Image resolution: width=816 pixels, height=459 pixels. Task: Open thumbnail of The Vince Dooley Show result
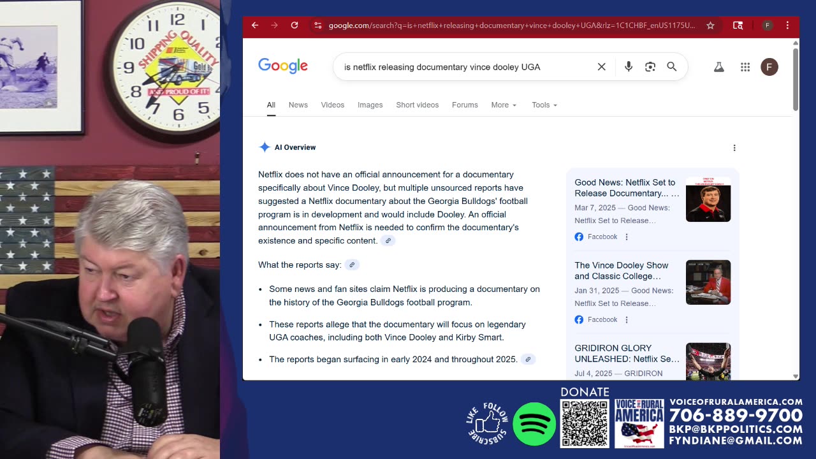click(708, 282)
